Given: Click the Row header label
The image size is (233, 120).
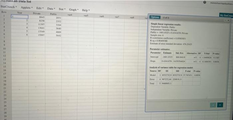Looking at the screenshot, I should click(4, 12).
